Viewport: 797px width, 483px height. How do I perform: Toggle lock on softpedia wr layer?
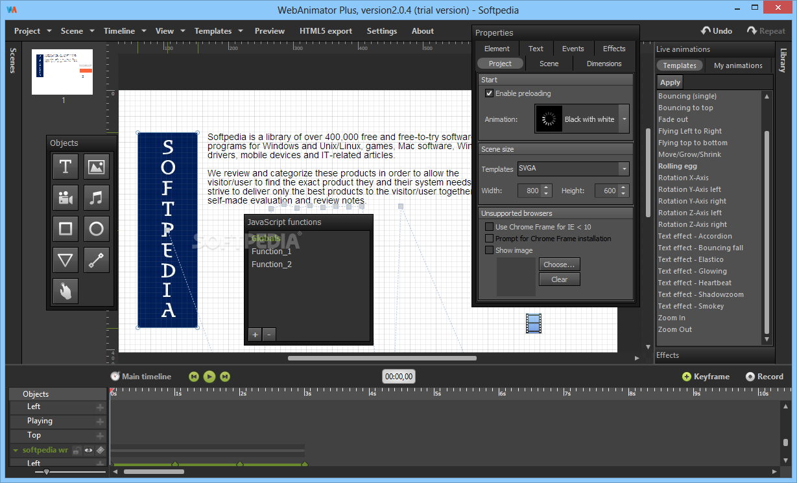point(77,450)
